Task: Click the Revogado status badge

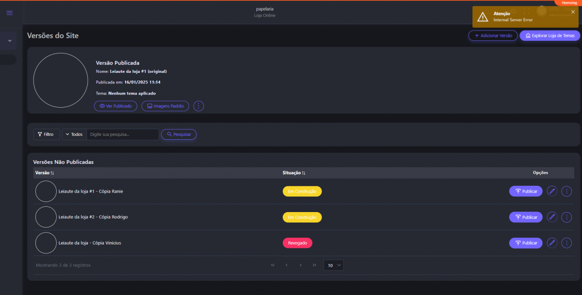Action: (297, 243)
